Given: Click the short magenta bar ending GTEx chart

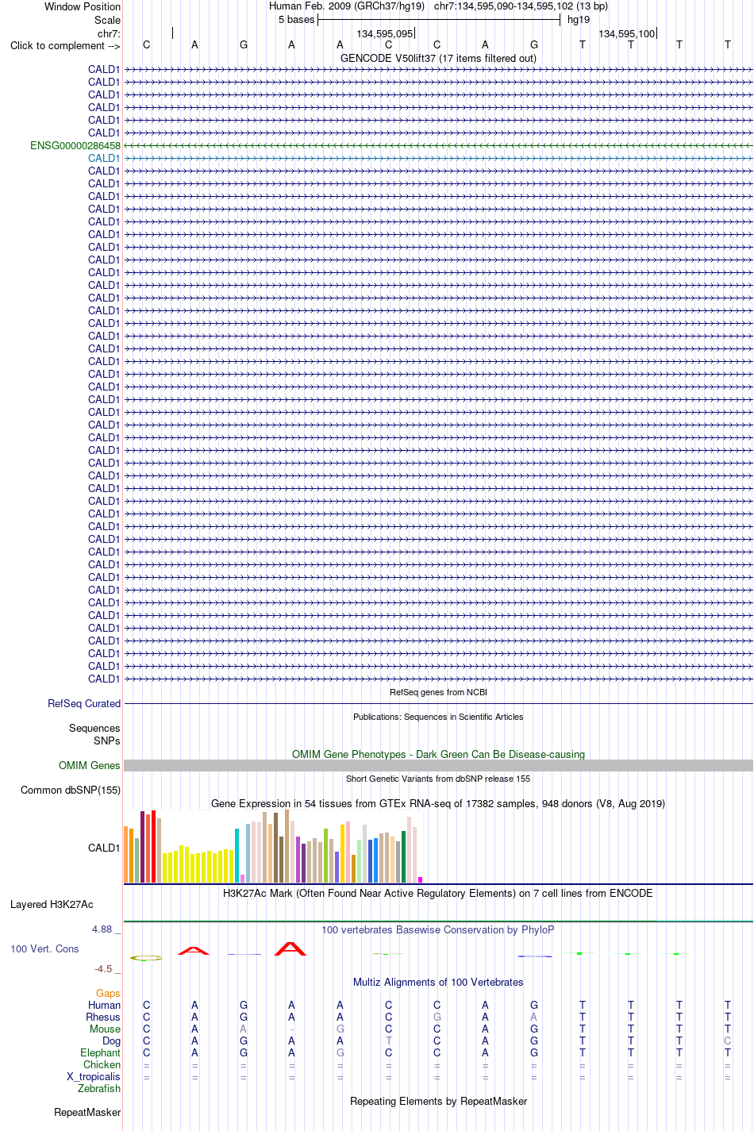Looking at the screenshot, I should (x=421, y=879).
